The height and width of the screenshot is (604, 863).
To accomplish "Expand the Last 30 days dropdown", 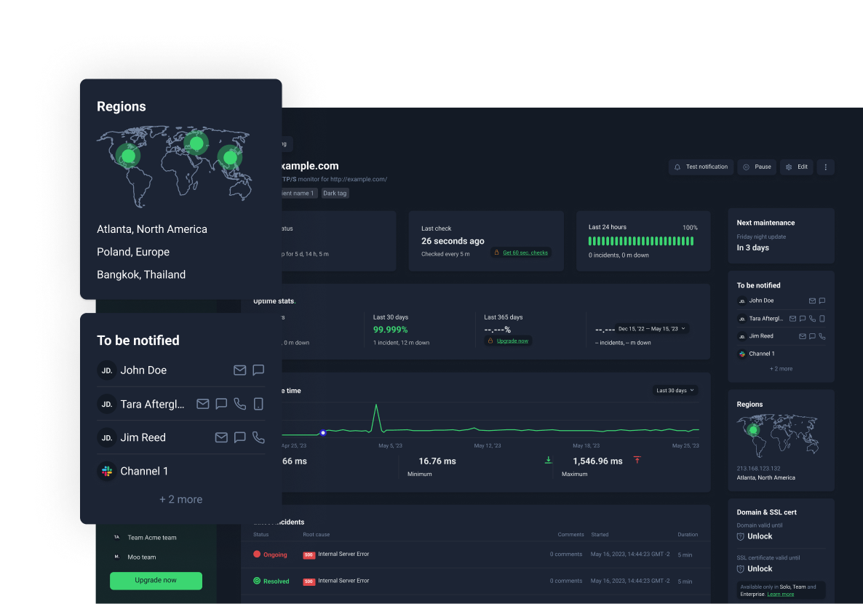I will [x=675, y=391].
